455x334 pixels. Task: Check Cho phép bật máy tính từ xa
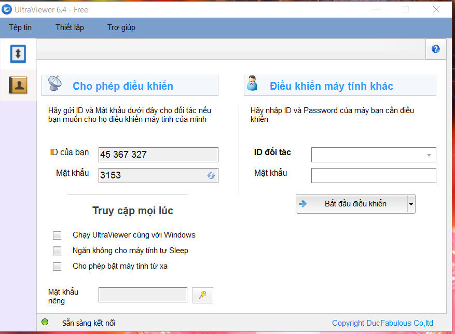pos(57,266)
